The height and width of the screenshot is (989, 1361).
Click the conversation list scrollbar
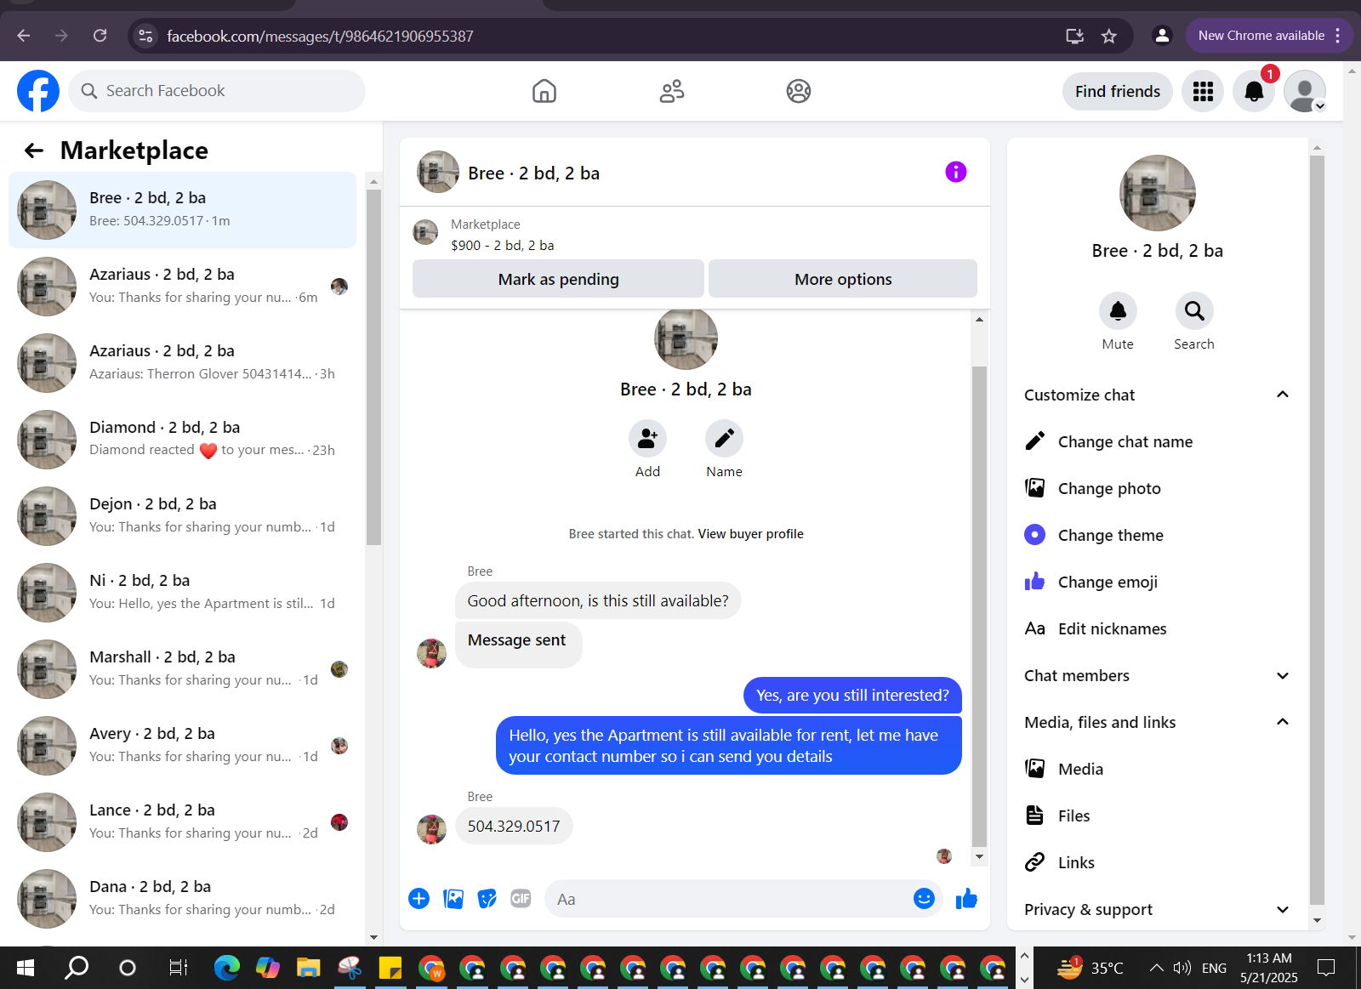tap(373, 366)
